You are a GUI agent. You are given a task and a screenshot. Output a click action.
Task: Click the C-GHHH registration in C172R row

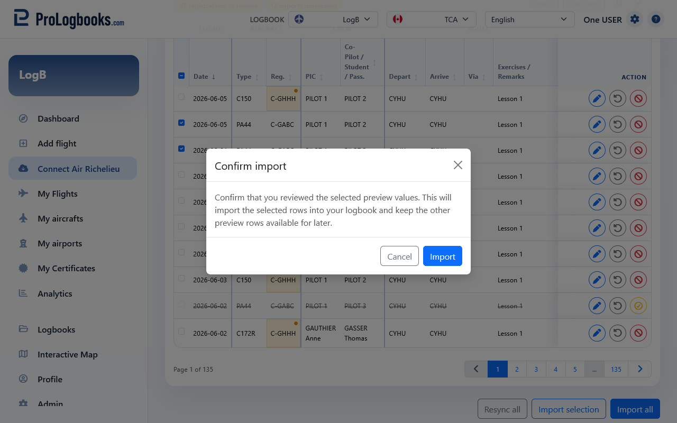click(x=283, y=333)
